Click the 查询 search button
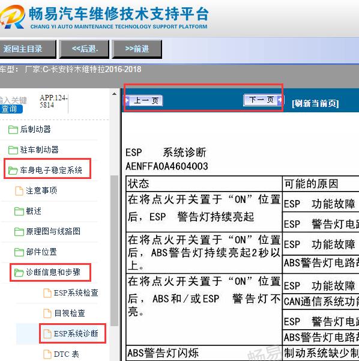The width and height of the screenshot is (359, 361). (x=11, y=109)
